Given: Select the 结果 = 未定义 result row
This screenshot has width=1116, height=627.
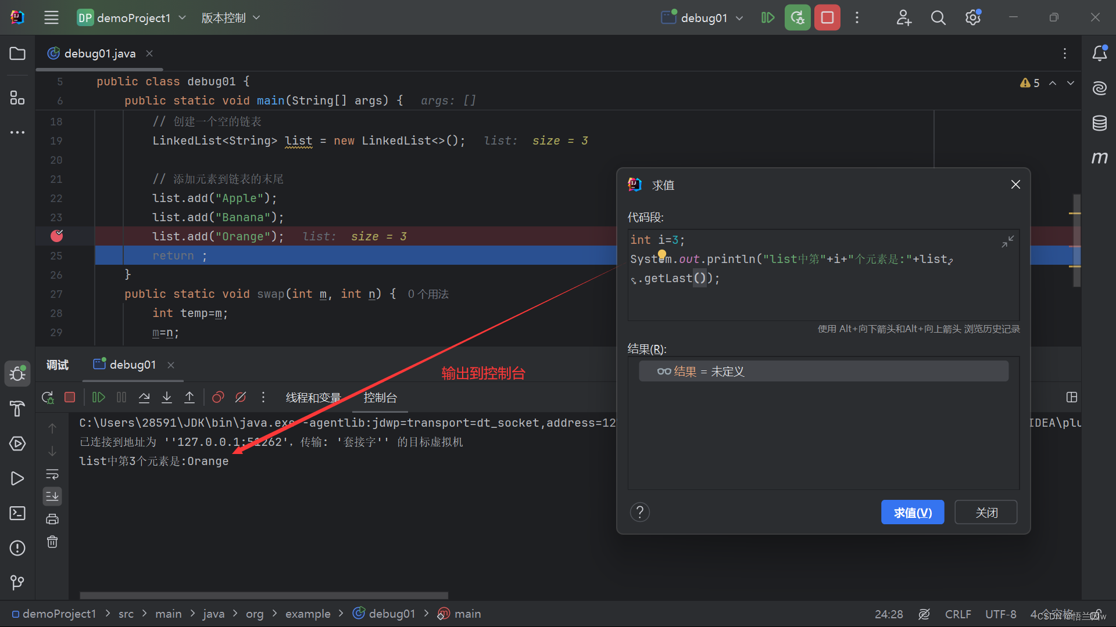Looking at the screenshot, I should click(x=823, y=371).
